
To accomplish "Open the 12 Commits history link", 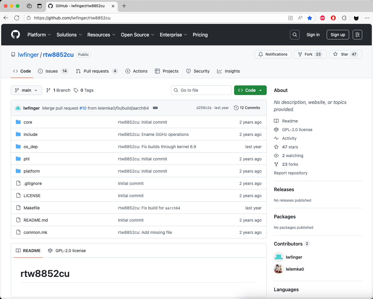I will pos(247,108).
